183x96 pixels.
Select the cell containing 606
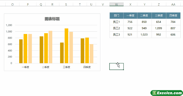click(x=173, y=35)
